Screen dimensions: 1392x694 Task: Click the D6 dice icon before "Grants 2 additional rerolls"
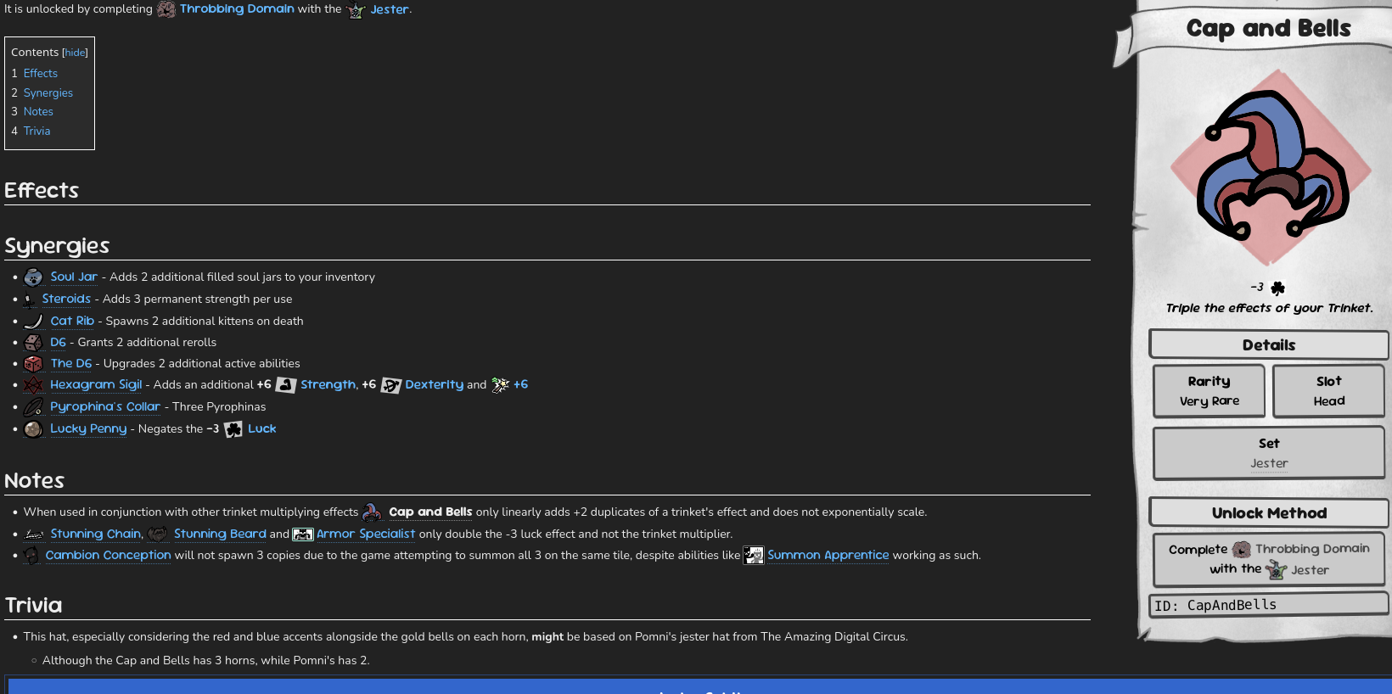click(x=33, y=343)
